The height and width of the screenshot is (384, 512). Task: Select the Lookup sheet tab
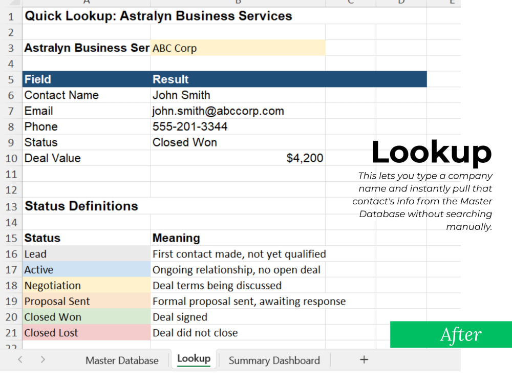click(194, 359)
